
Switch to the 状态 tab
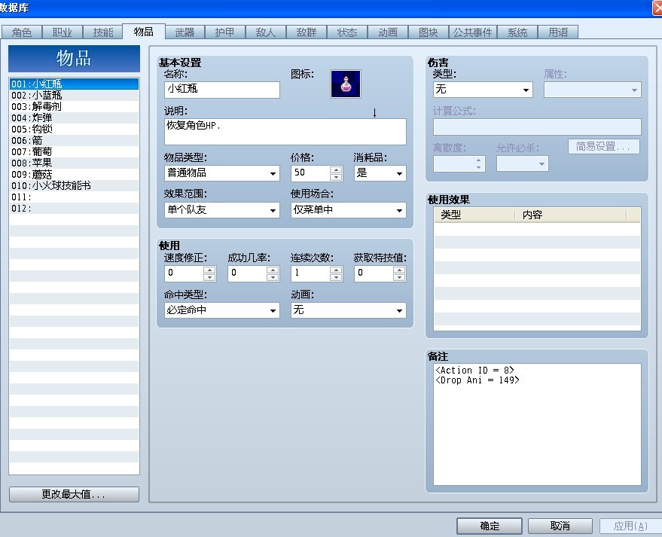click(x=347, y=32)
